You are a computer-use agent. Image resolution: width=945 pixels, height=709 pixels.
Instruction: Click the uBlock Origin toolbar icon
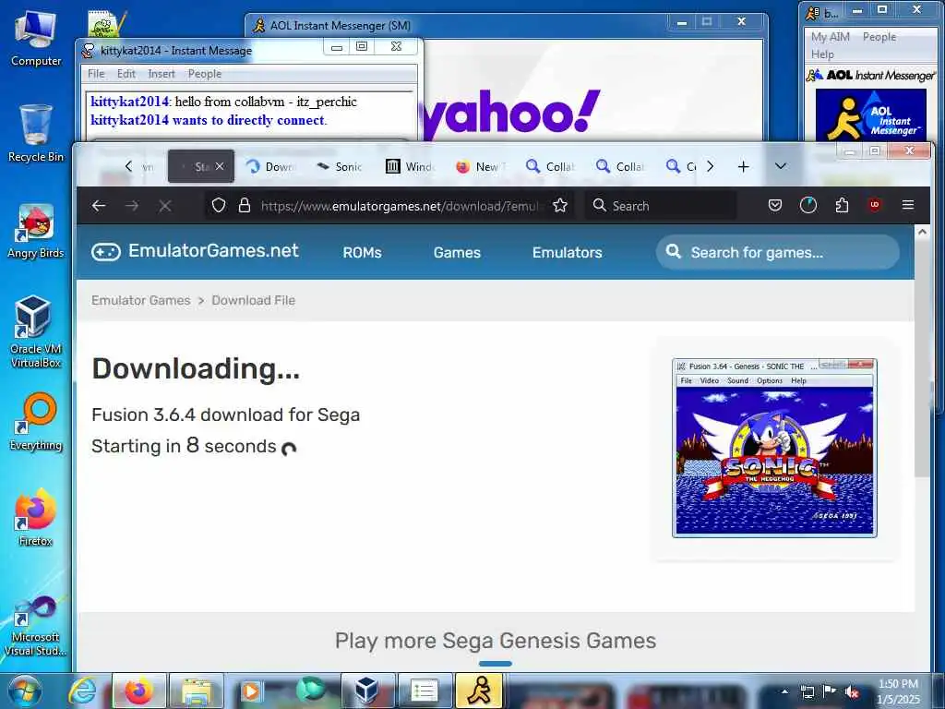(x=875, y=205)
